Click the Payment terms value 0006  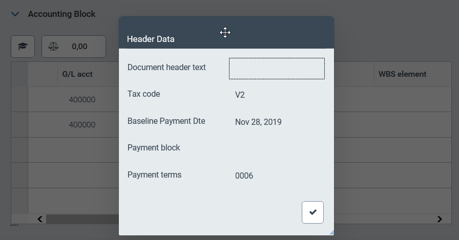(244, 176)
